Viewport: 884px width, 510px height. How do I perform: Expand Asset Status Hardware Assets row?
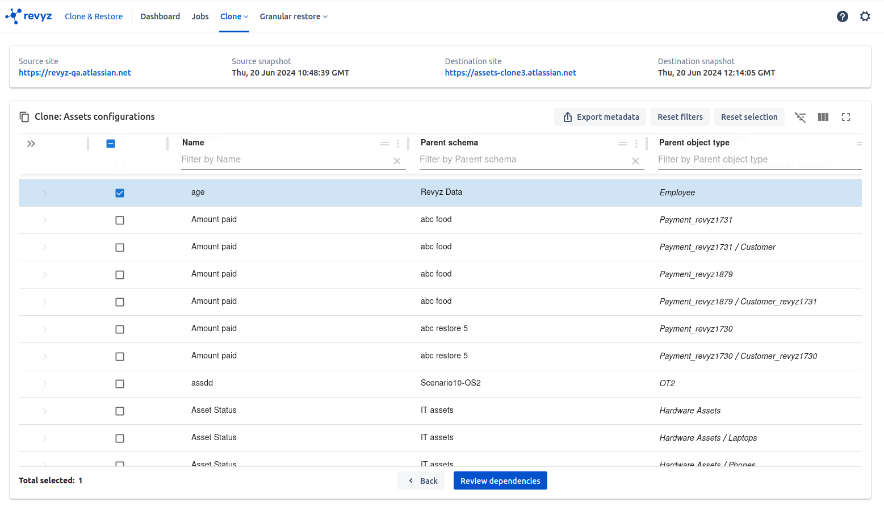(45, 411)
